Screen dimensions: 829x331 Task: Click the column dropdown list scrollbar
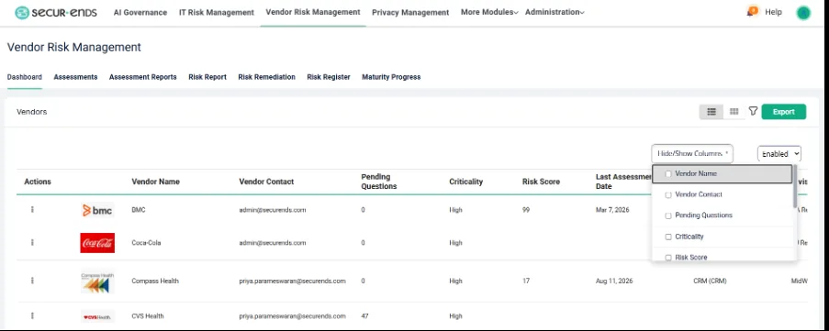(x=795, y=186)
